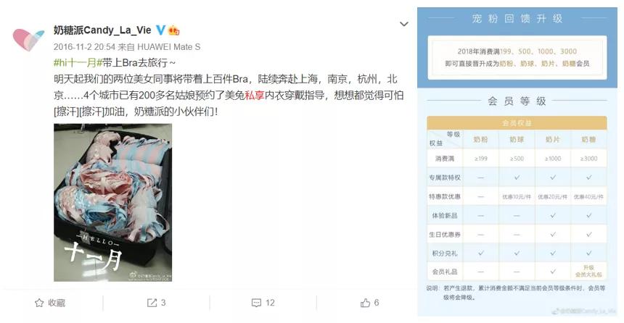The image size is (624, 323).
Task: Click the heart-shaped profile avatar
Action: pos(28,39)
